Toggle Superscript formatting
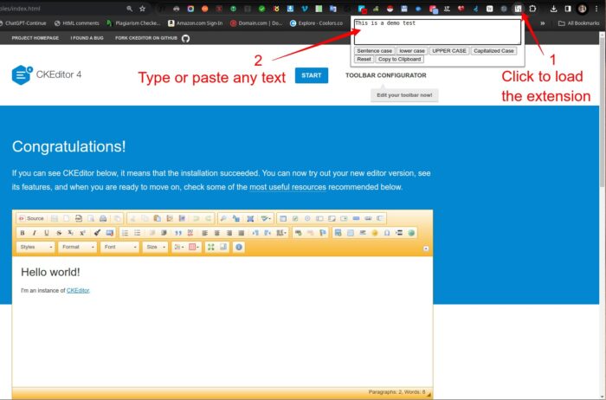Image resolution: width=606 pixels, height=400 pixels. coord(82,233)
